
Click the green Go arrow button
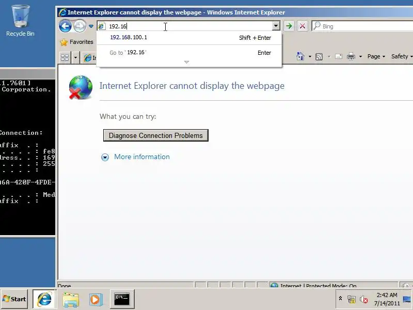tap(289, 26)
